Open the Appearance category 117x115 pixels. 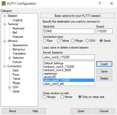pos(20,45)
